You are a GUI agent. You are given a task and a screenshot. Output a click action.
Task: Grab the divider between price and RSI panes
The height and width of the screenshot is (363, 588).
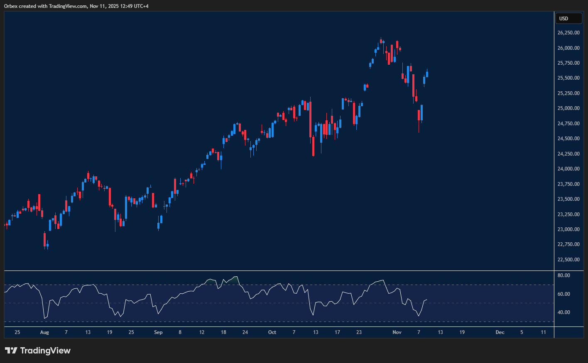pos(279,271)
